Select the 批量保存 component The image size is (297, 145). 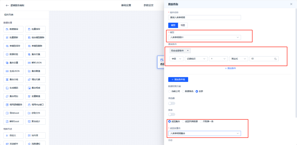click(35, 29)
